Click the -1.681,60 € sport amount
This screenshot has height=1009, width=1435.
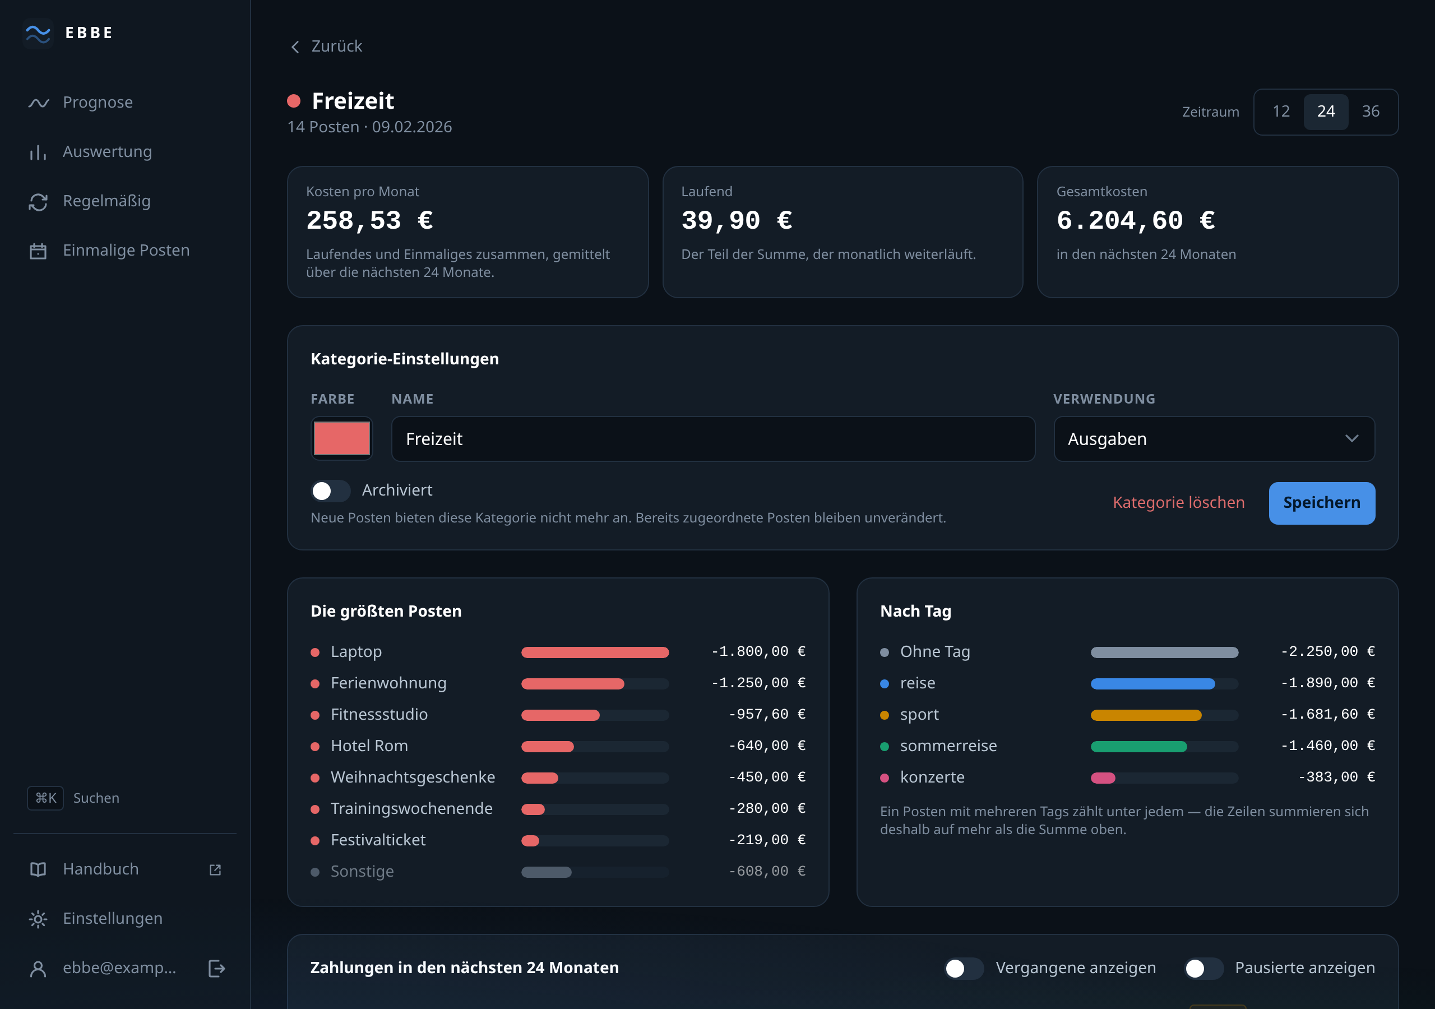click(1327, 714)
